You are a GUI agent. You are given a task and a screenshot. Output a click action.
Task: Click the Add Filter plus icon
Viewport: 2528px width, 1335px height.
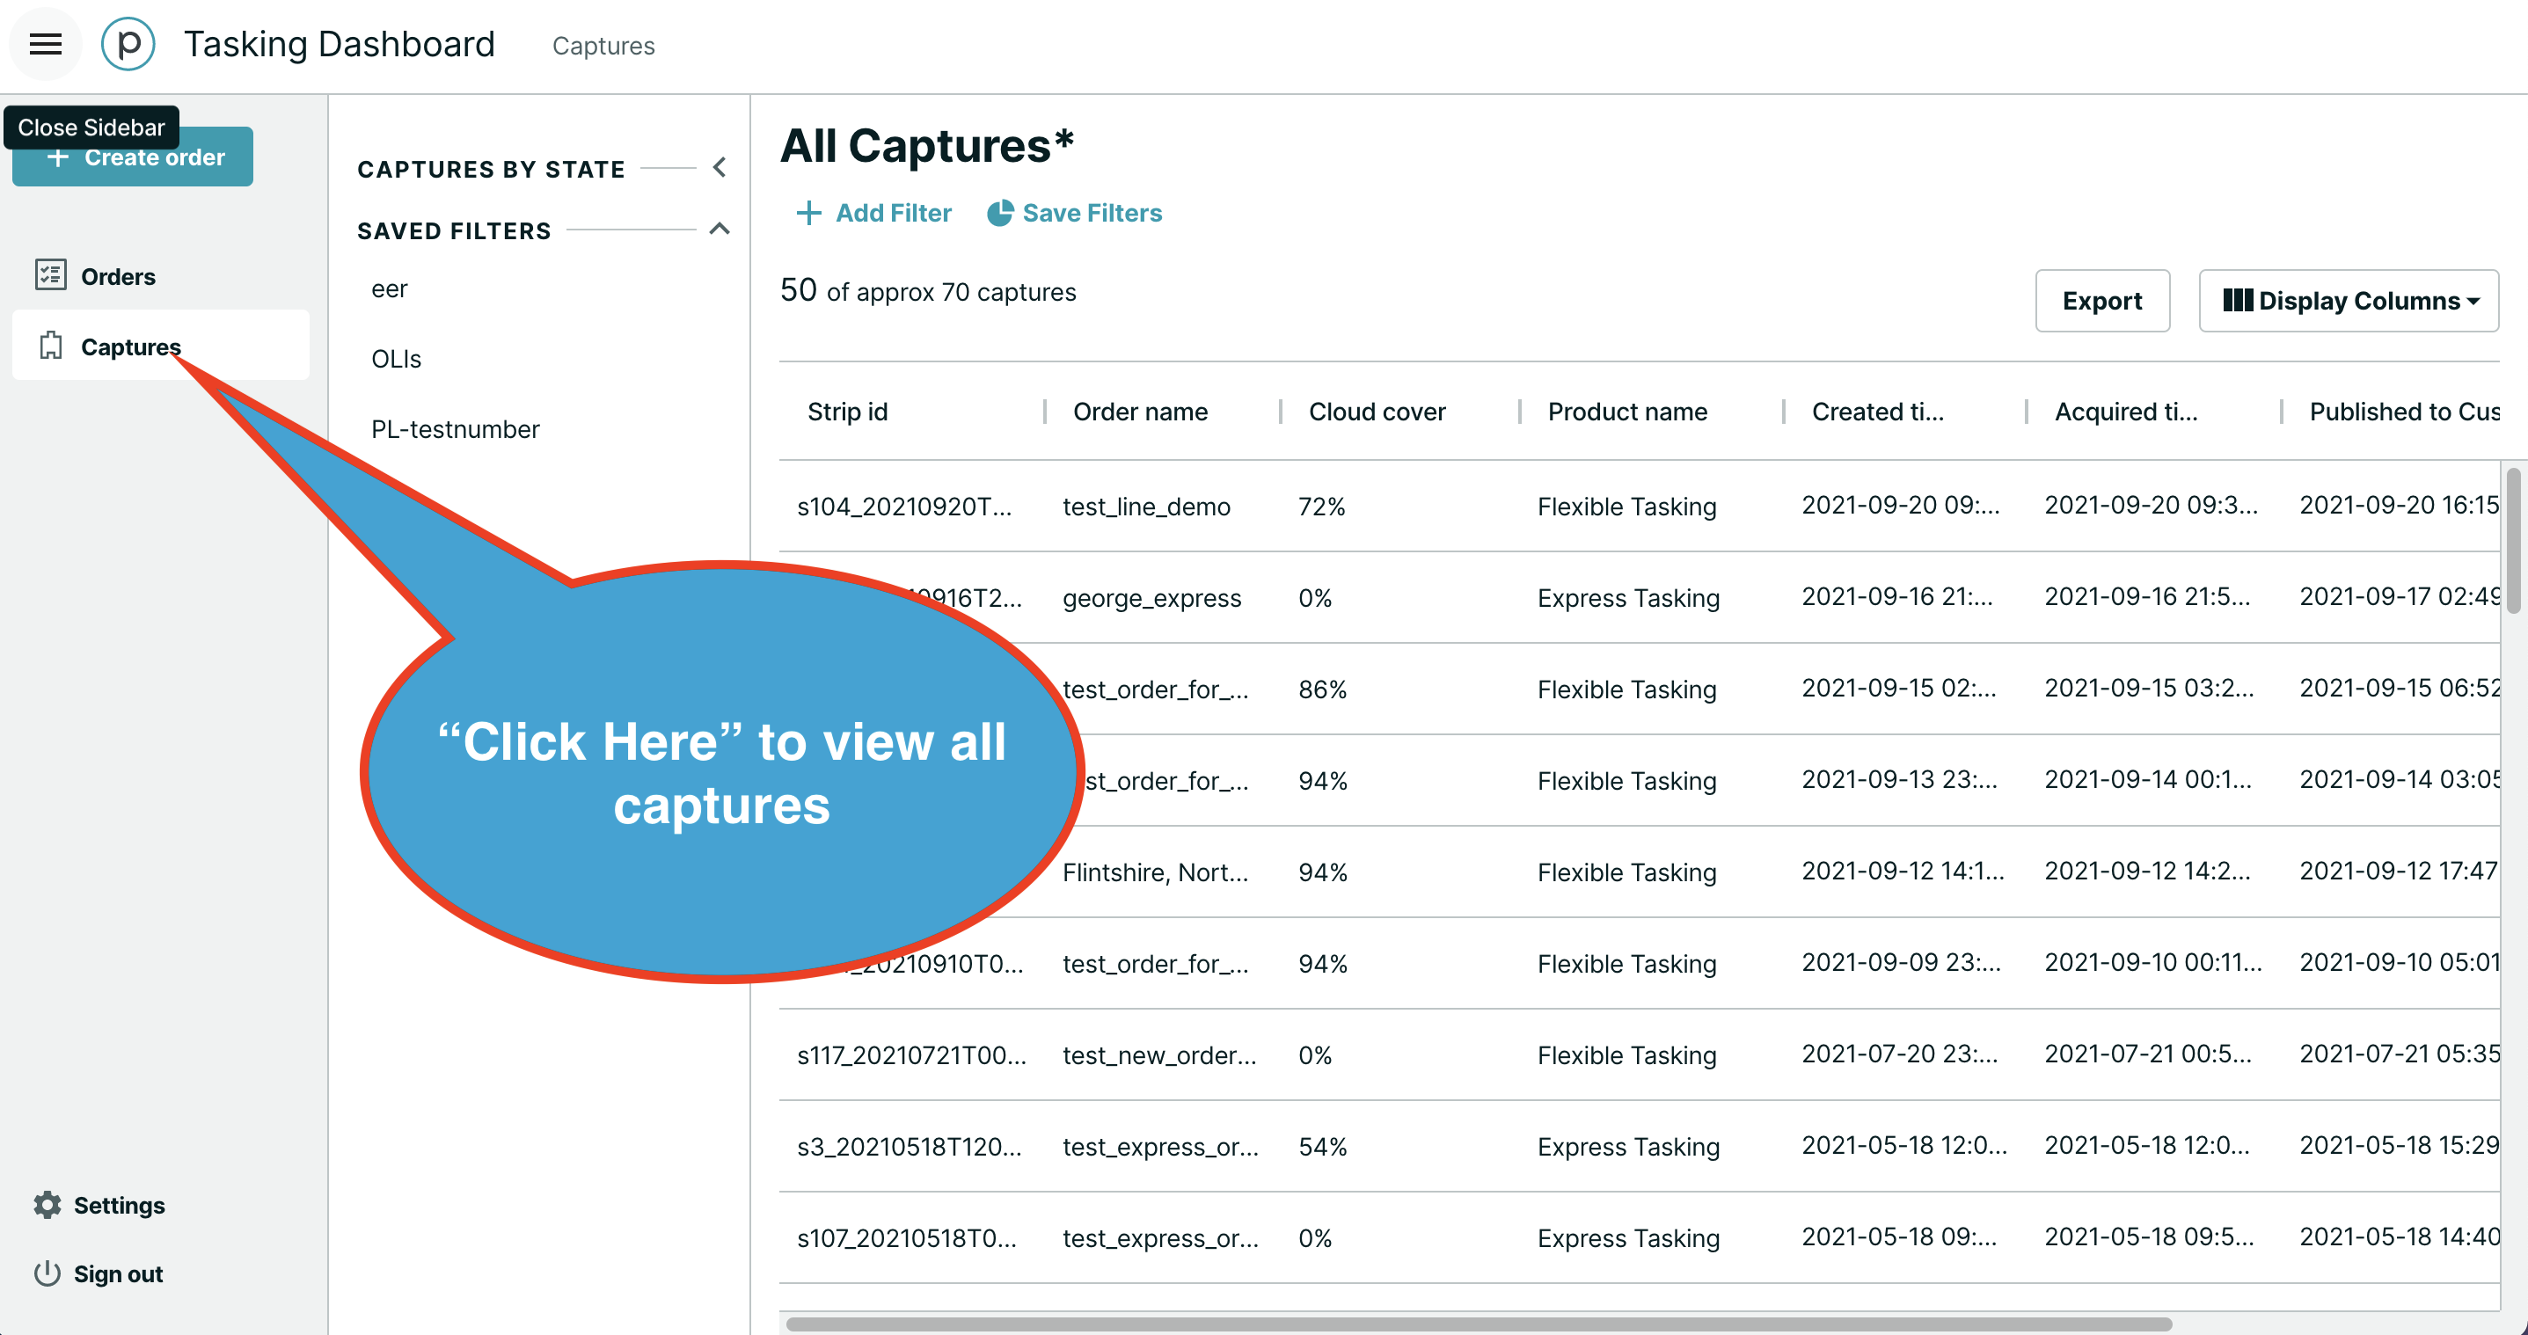pos(807,213)
